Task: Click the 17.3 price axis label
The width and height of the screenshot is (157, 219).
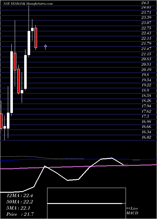Action: point(145,116)
